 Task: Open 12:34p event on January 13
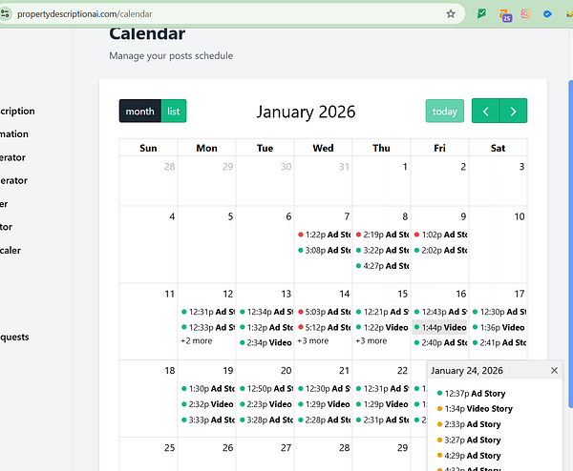pos(265,312)
